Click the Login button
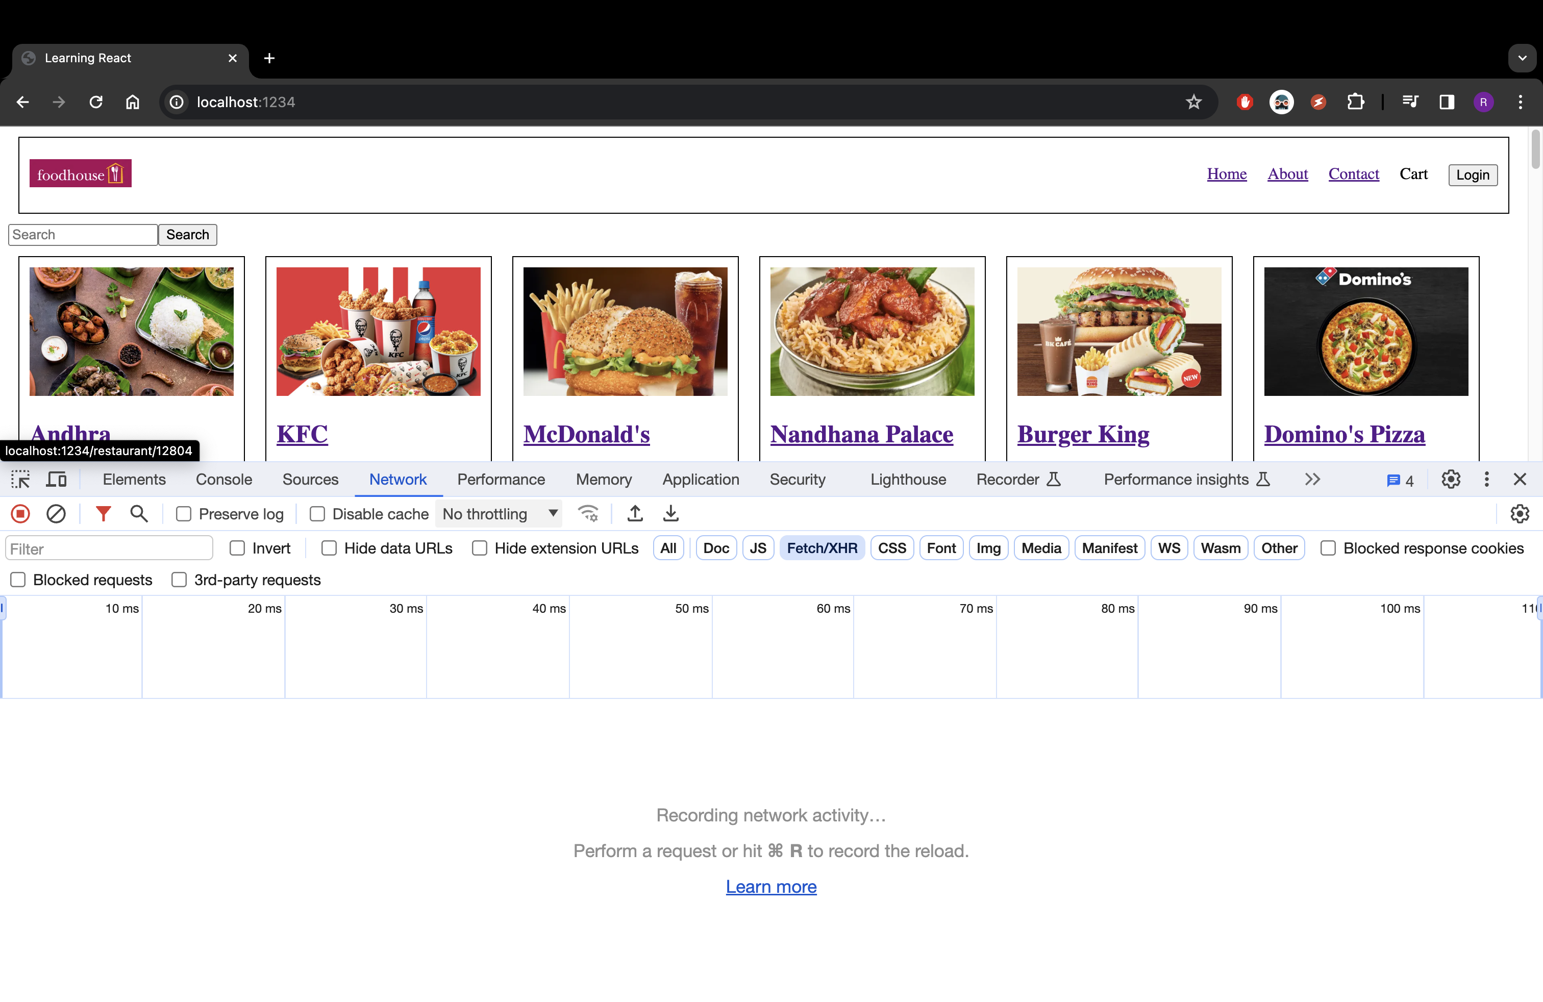The width and height of the screenshot is (1543, 1002). tap(1473, 175)
